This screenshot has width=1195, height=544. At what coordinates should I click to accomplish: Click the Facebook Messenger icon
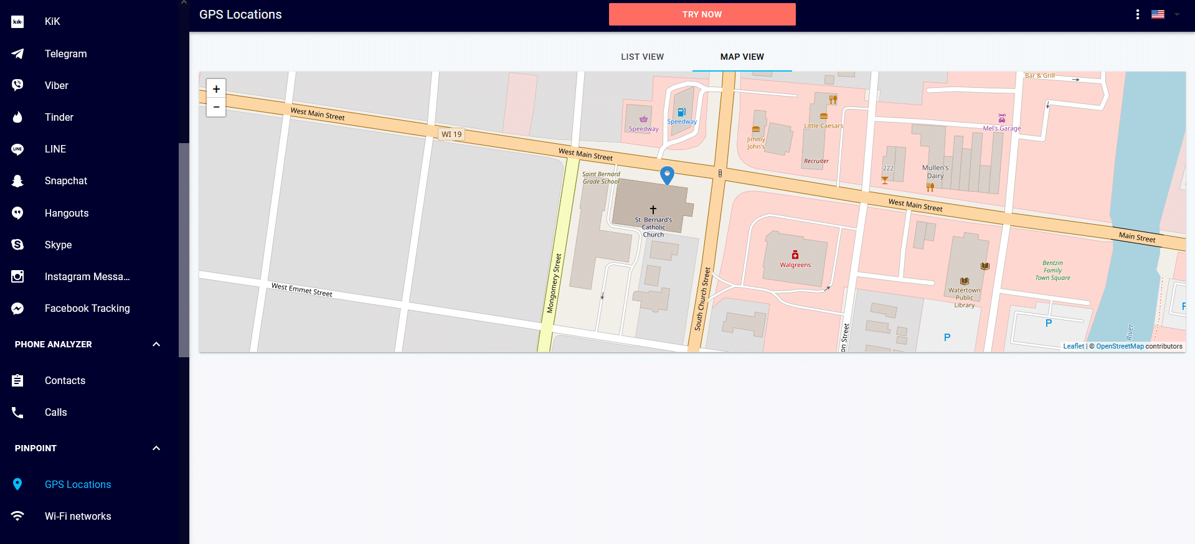(x=17, y=308)
